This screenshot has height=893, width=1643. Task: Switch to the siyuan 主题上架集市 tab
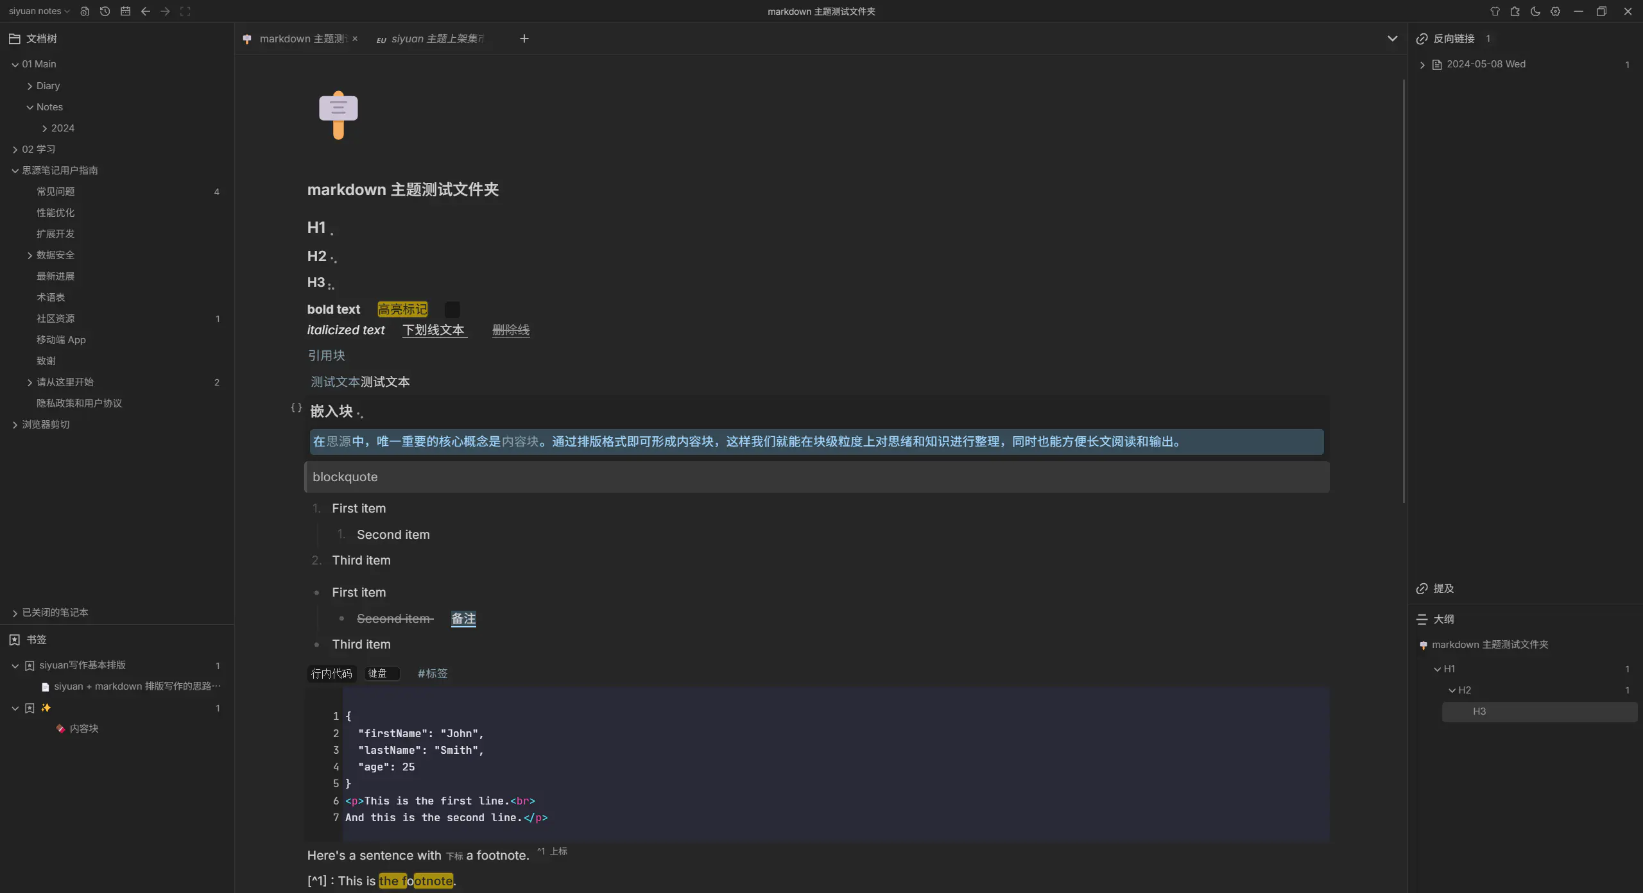click(x=436, y=39)
